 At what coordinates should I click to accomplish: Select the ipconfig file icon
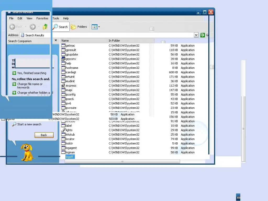tap(63, 94)
